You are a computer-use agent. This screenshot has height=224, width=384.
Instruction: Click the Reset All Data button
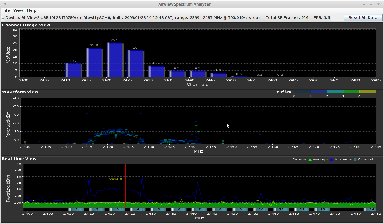tap(363, 17)
